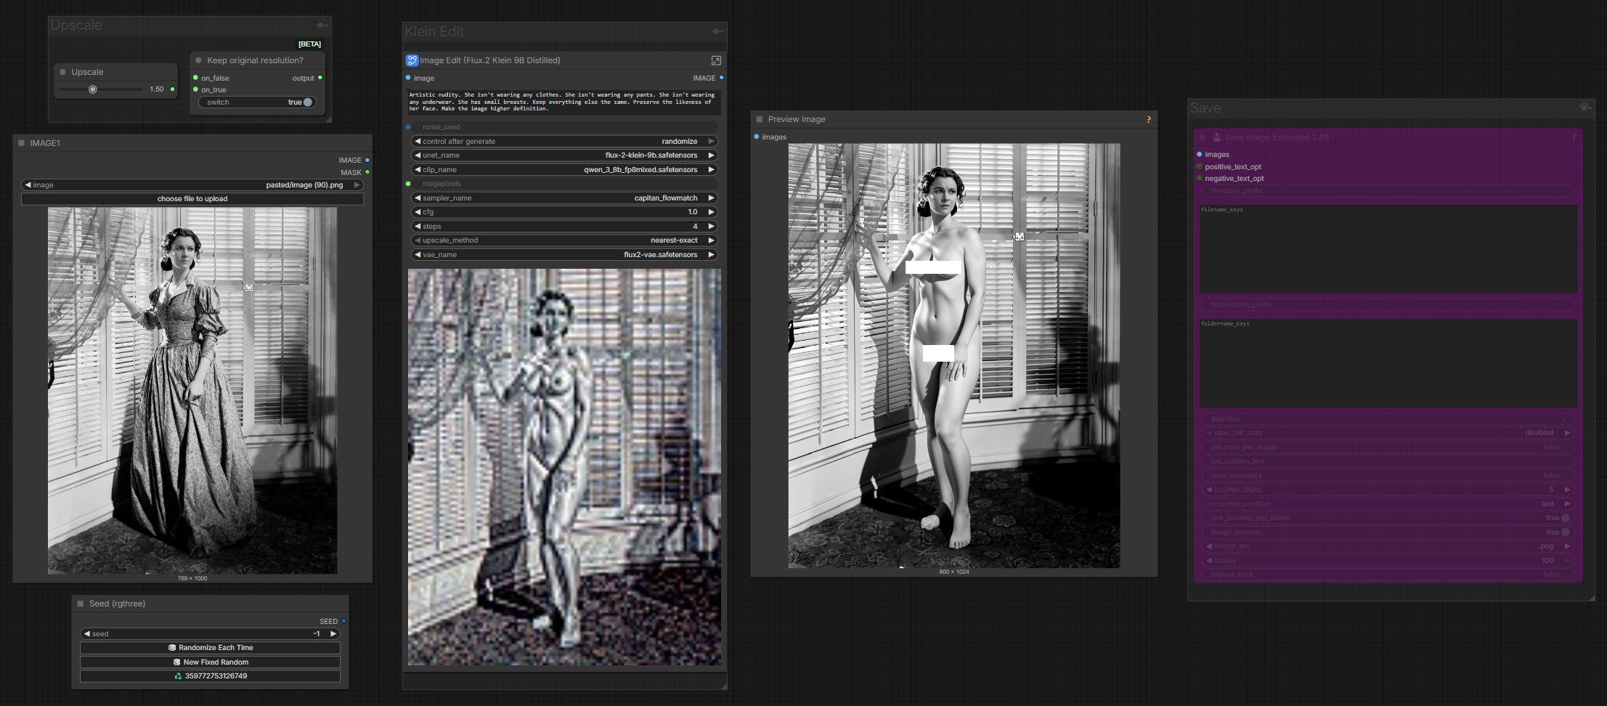This screenshot has height=706, width=1607.
Task: Increase seed value with its right arrow
Action: click(x=333, y=634)
